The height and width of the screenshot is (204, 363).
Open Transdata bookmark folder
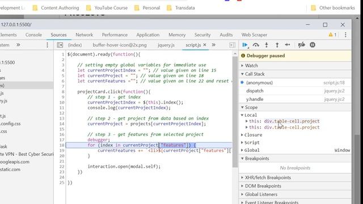(x=181, y=8)
